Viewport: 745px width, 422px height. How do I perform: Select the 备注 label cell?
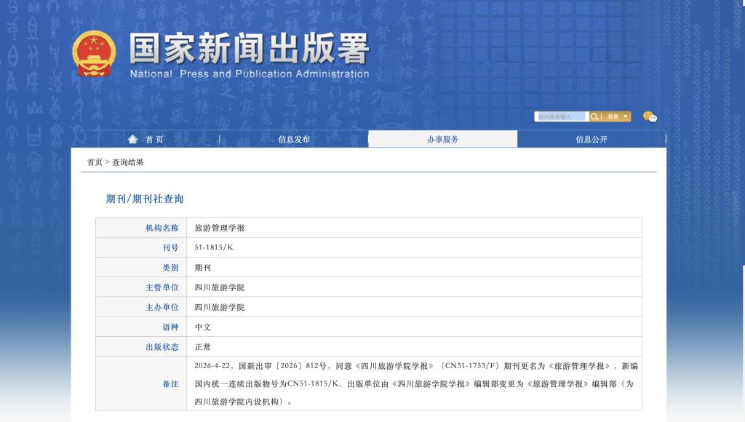pyautogui.click(x=141, y=383)
